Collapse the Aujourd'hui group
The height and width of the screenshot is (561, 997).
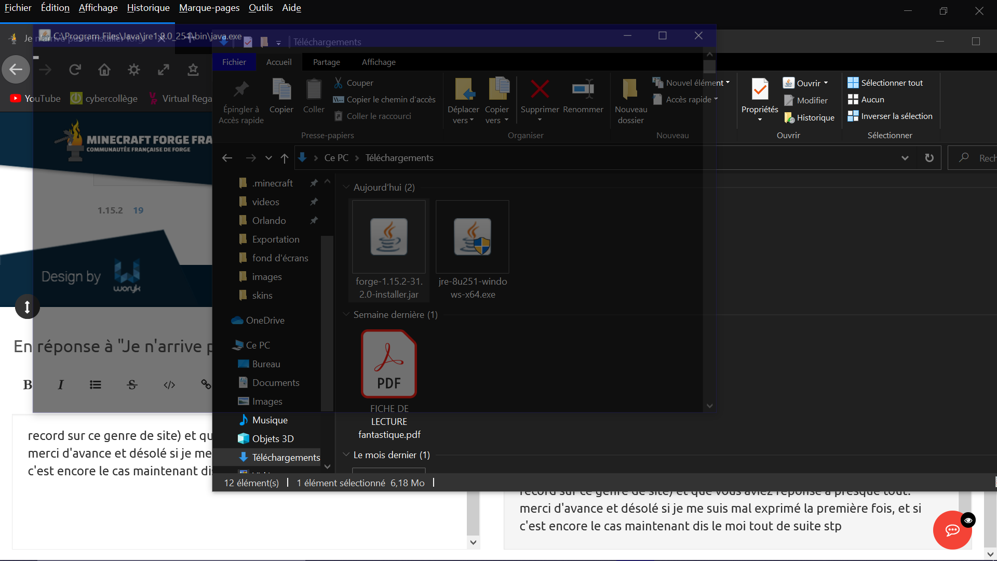pyautogui.click(x=346, y=187)
